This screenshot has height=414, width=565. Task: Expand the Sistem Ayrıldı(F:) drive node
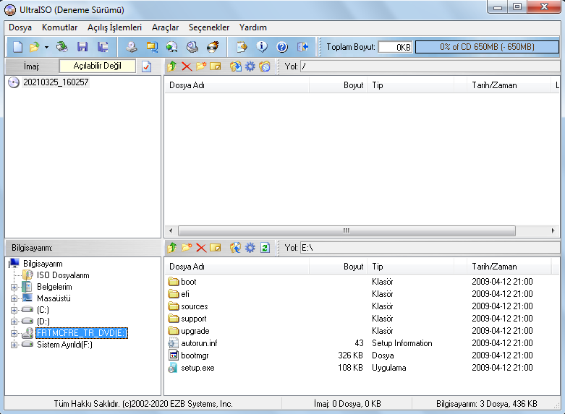14,345
